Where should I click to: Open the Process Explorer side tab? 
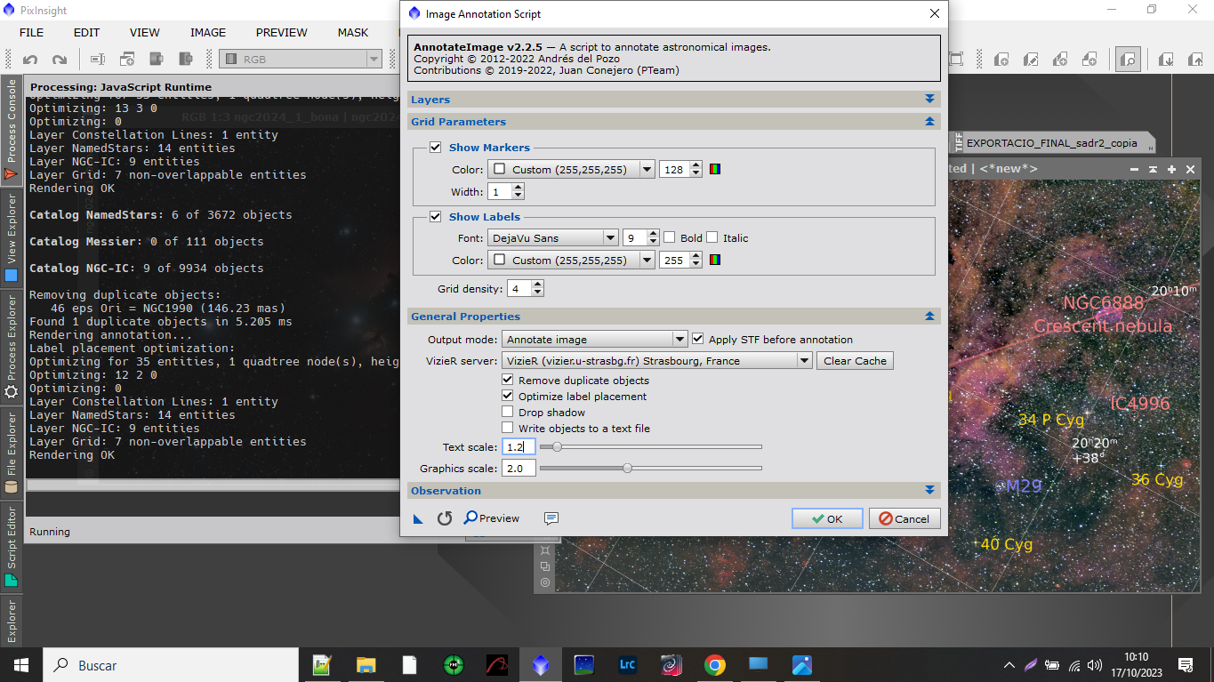point(12,348)
